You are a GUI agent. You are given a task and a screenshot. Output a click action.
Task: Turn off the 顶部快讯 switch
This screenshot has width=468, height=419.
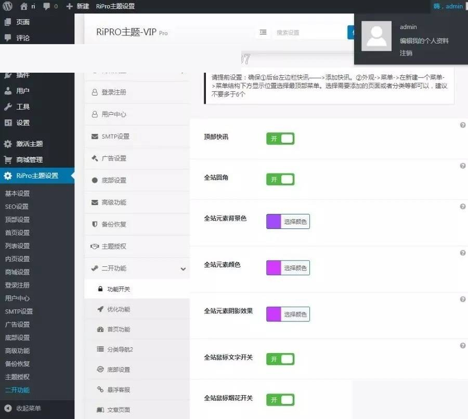click(280, 138)
